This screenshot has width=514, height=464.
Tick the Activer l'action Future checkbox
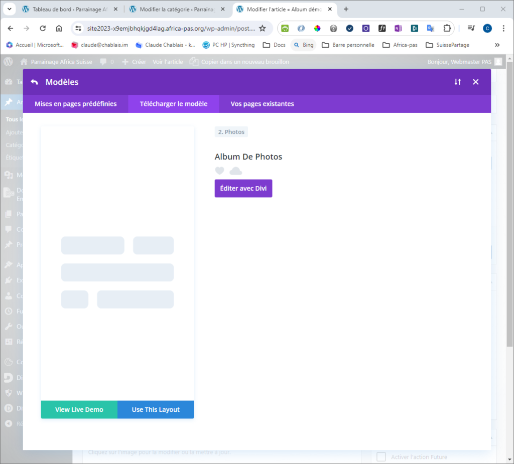click(381, 457)
